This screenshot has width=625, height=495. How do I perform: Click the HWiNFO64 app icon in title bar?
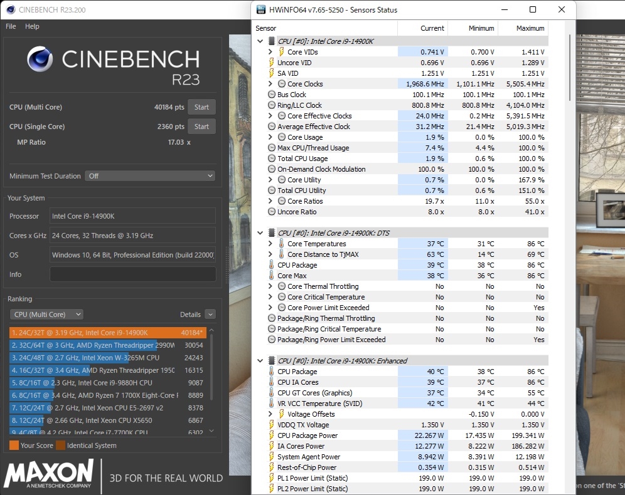tap(260, 9)
